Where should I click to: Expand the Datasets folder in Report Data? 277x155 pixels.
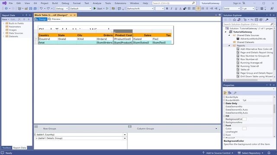pyautogui.click(x=3, y=36)
